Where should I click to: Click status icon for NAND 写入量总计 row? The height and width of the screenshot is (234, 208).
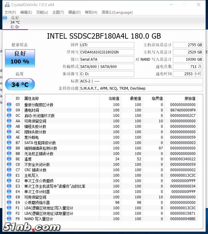(9, 219)
